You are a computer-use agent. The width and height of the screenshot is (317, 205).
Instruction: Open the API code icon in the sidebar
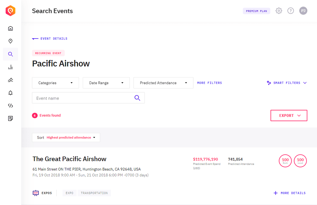click(10, 105)
